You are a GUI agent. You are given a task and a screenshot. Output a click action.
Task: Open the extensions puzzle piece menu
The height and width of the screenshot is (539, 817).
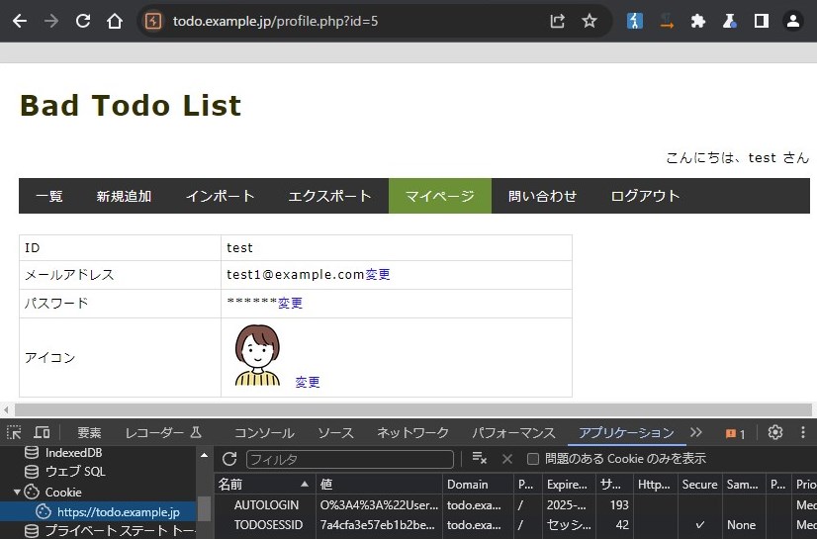[697, 22]
